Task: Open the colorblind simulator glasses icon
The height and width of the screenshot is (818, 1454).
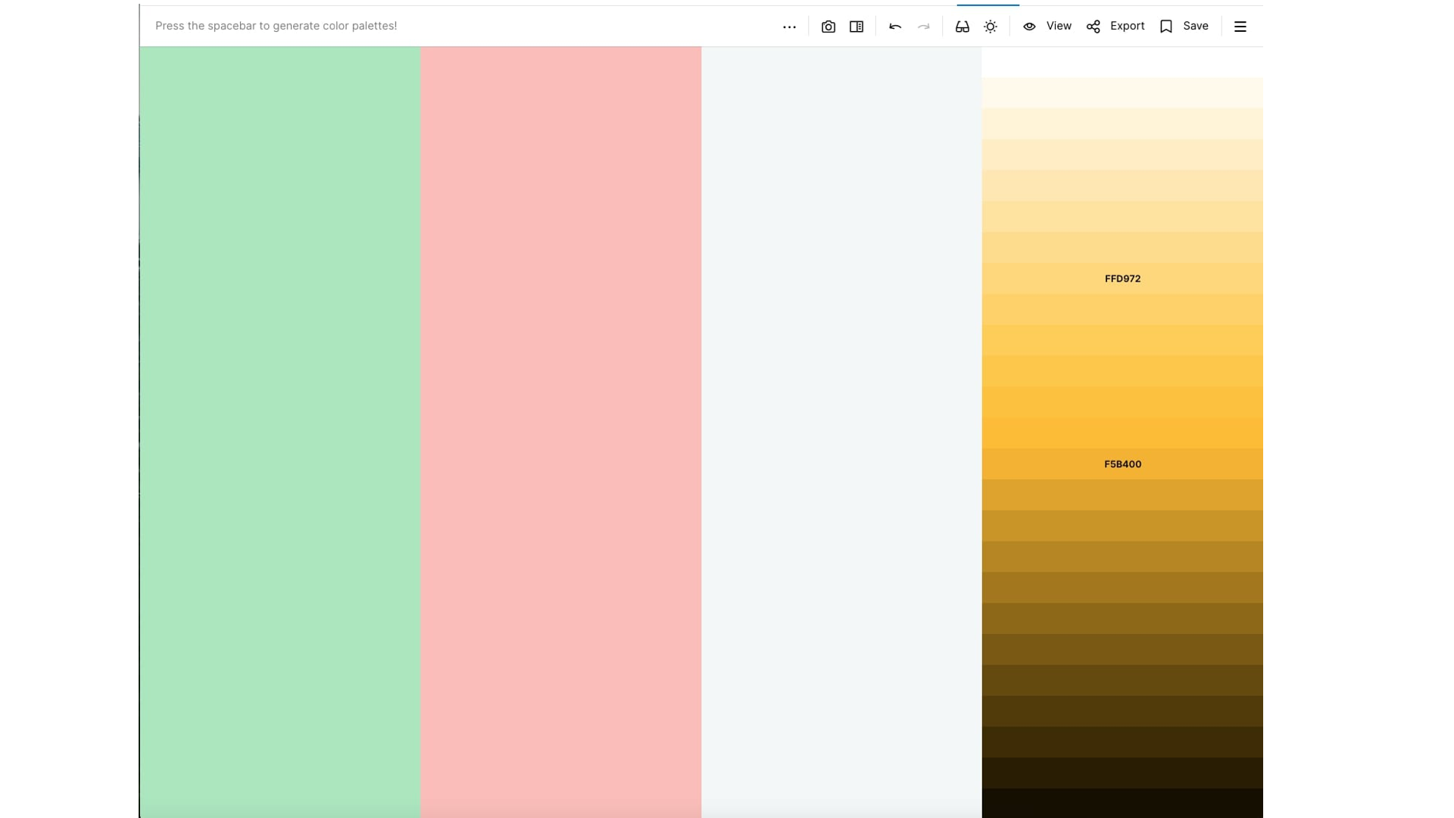Action: (x=962, y=26)
